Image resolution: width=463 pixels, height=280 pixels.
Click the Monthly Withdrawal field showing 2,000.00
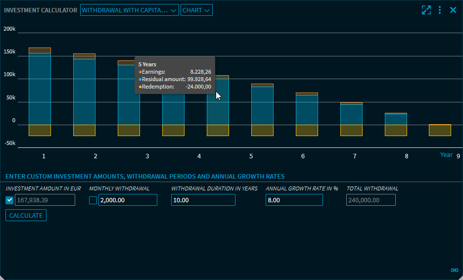pos(128,200)
